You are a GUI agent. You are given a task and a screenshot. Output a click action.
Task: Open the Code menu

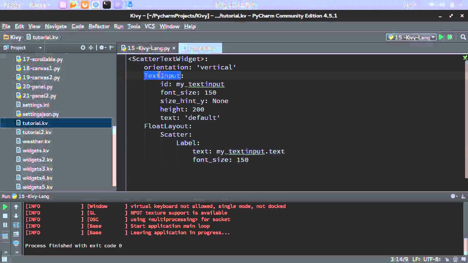(x=78, y=26)
